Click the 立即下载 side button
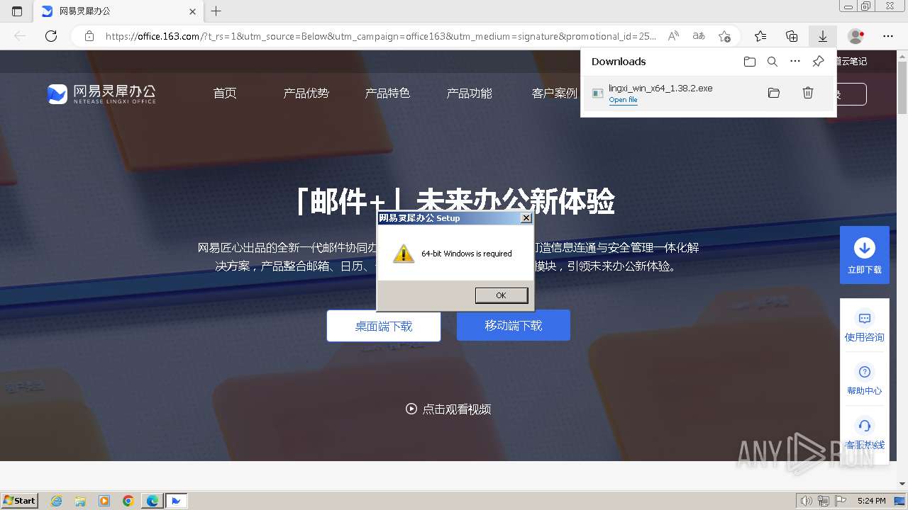 865,255
